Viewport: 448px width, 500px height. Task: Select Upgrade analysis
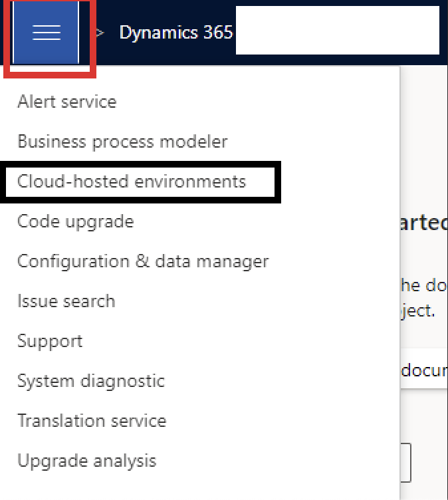coord(87,461)
